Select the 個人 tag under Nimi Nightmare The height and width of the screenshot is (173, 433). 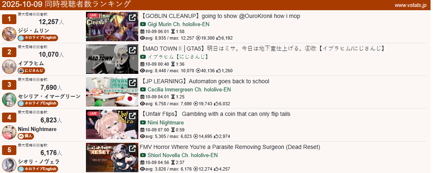tap(26, 136)
